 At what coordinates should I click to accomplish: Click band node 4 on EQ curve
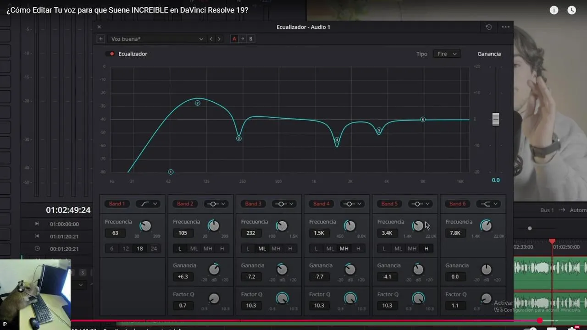337,140
